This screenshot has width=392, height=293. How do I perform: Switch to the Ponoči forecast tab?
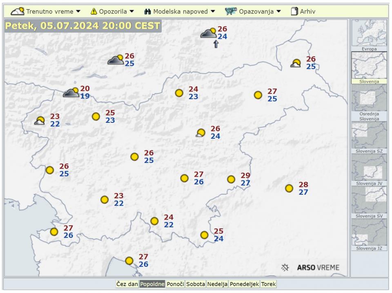176,284
